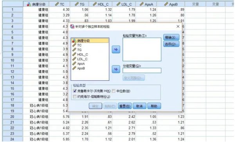235x142 pixels.
Task: Select 病理分级 in the dialog variable list
Action: [x=90, y=41]
